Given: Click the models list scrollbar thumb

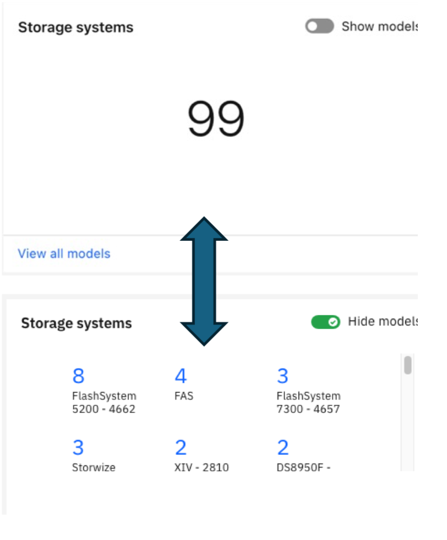Looking at the screenshot, I should click(x=408, y=365).
